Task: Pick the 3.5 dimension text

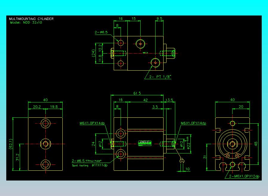Action: tap(155, 107)
